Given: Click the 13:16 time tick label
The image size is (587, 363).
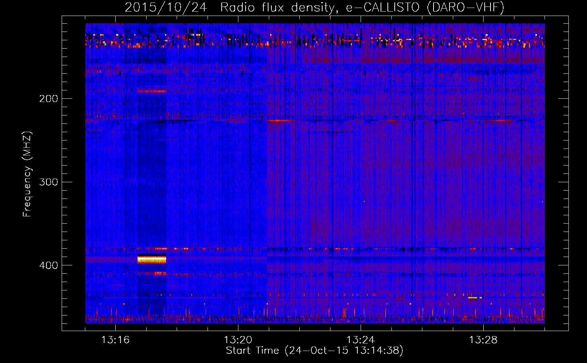Looking at the screenshot, I should (x=115, y=340).
